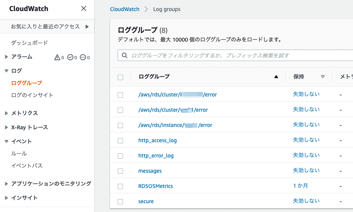
Task: Open ログのインサイト in sidebar
Action: click(32, 95)
